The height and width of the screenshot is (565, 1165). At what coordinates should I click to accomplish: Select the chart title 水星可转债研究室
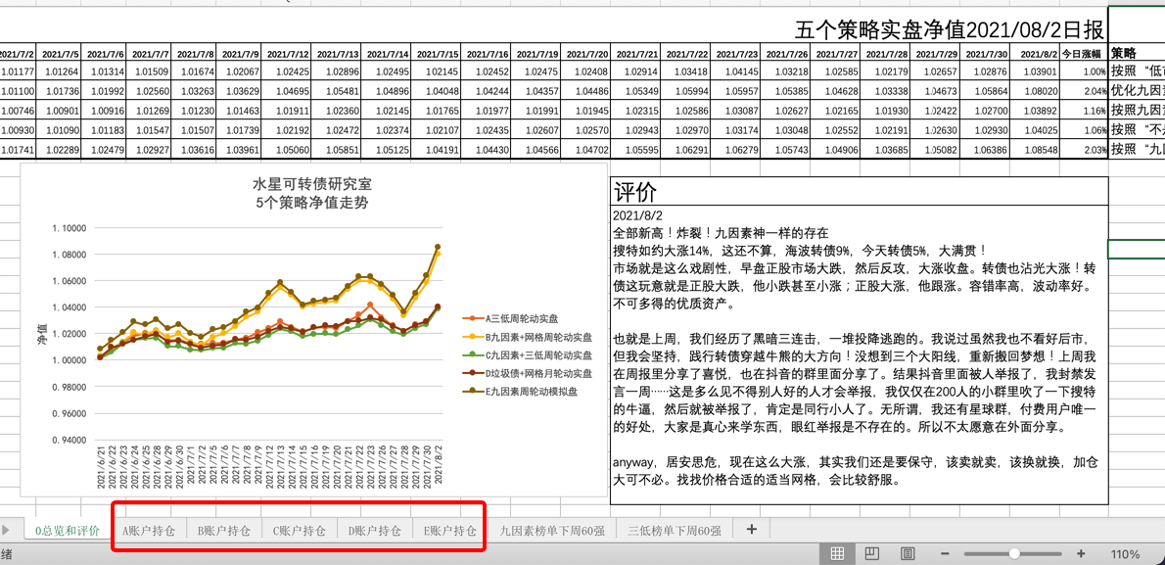(312, 184)
